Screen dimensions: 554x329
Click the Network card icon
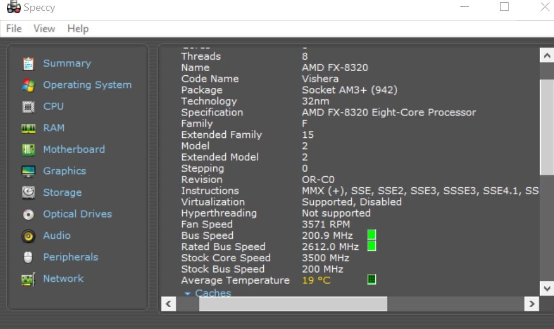pos(28,279)
